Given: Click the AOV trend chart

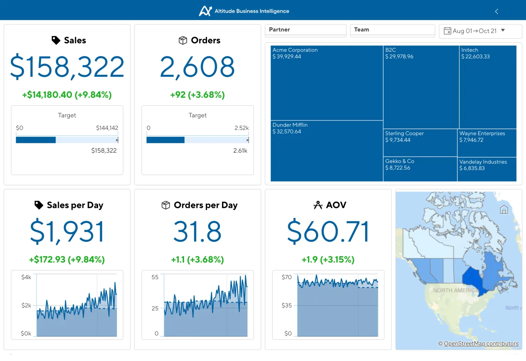Looking at the screenshot, I should coord(338,305).
